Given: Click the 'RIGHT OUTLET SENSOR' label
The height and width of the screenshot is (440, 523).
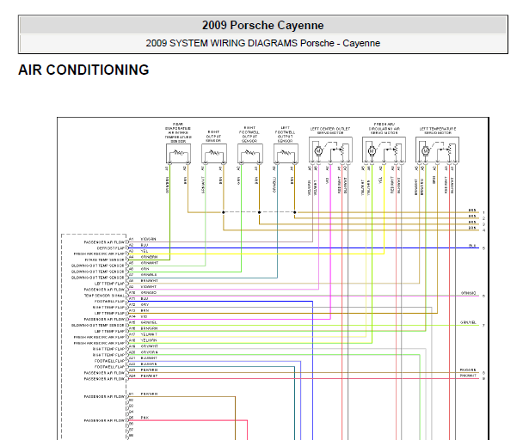Looking at the screenshot, I should pos(213,137).
